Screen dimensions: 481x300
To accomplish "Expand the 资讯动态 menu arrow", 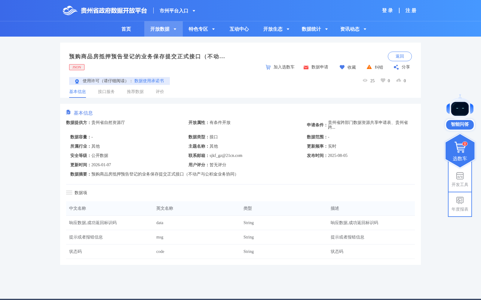I will (x=365, y=29).
